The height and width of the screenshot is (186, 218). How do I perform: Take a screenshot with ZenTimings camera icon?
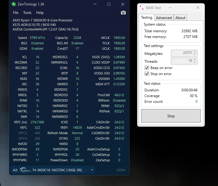123,13
